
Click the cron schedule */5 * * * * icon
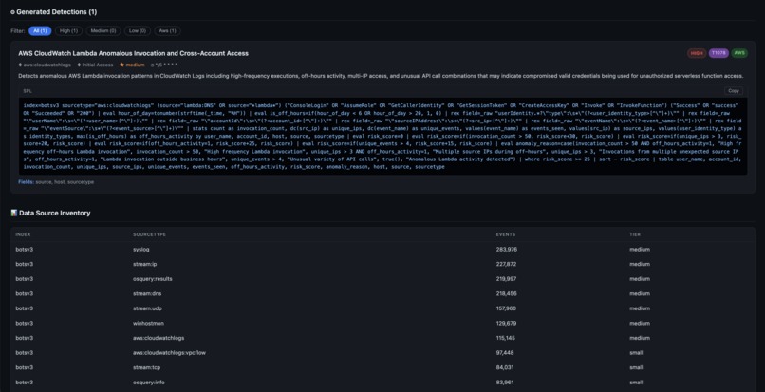pyautogui.click(x=152, y=65)
